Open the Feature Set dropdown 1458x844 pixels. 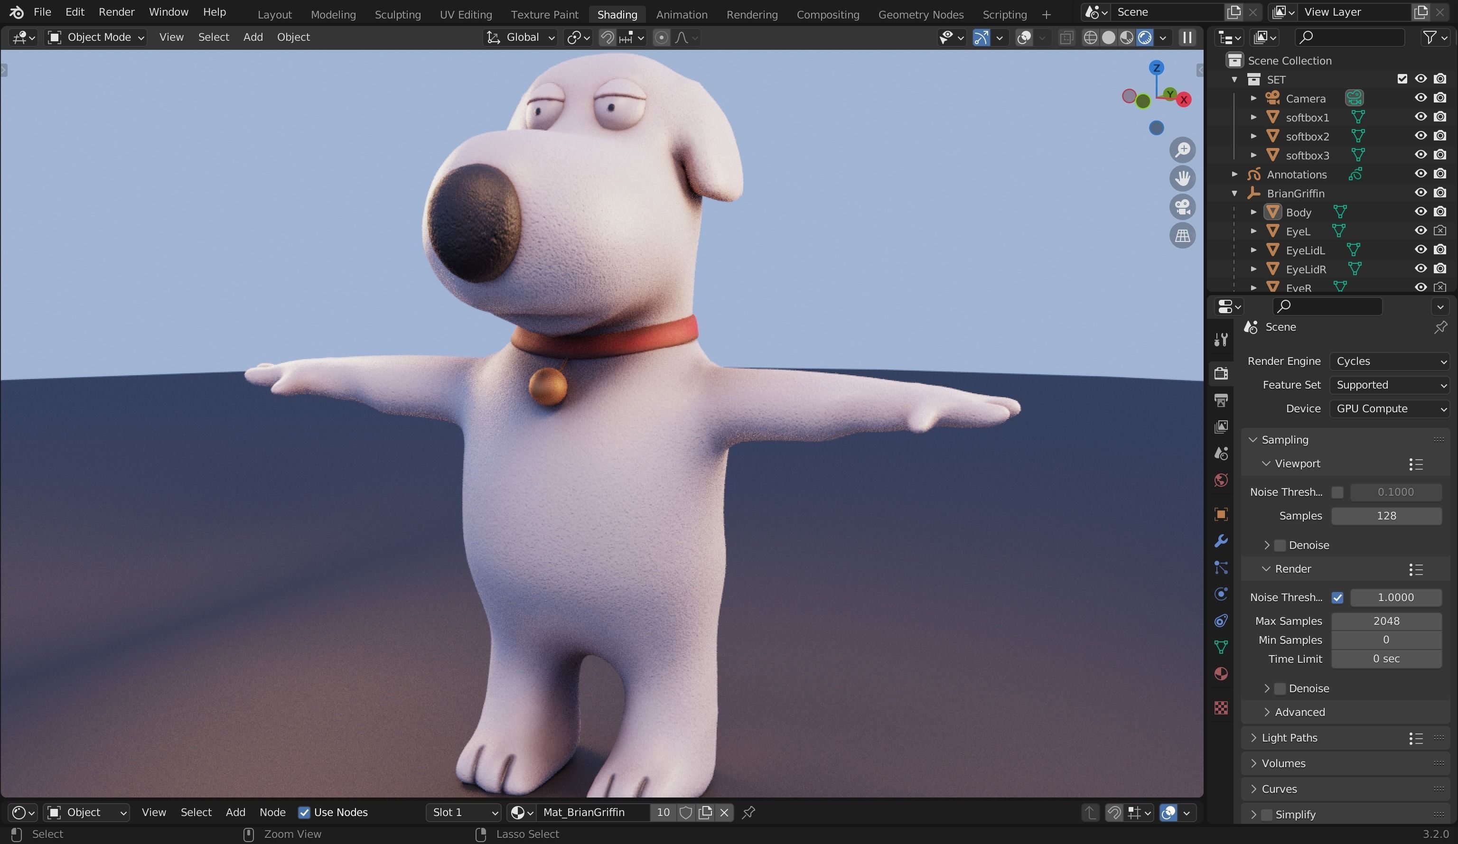point(1389,385)
